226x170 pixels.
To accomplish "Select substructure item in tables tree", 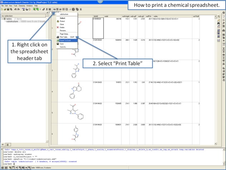I will (12, 22).
